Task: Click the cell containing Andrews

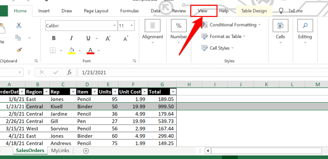Action: pos(63,143)
